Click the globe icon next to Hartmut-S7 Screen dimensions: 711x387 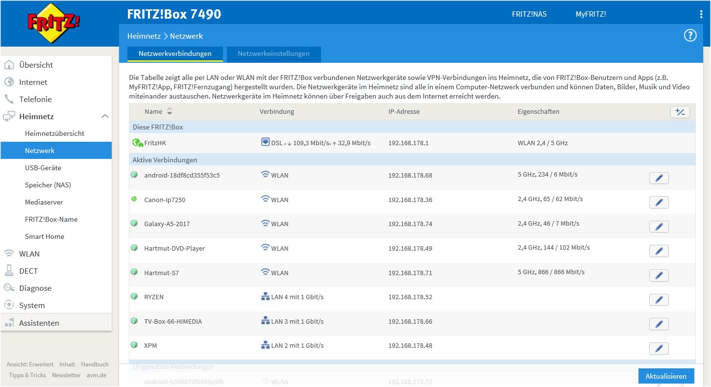(x=134, y=272)
